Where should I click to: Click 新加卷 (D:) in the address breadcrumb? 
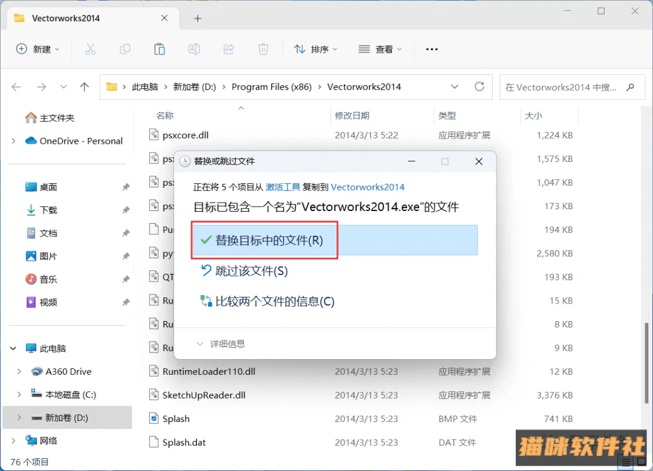click(x=195, y=86)
